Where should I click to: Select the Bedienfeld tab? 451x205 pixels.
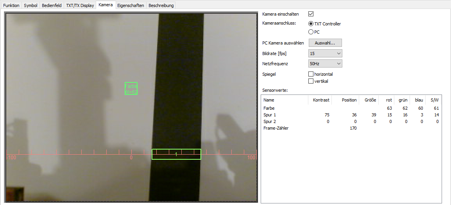click(52, 5)
